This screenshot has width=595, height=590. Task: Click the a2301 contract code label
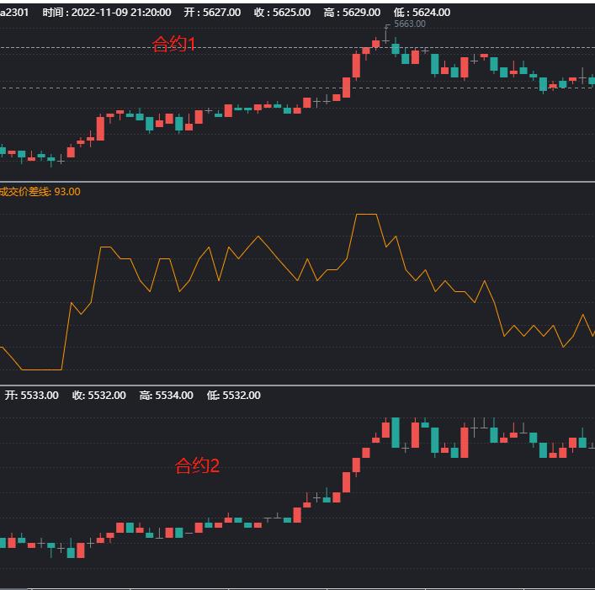14,13
